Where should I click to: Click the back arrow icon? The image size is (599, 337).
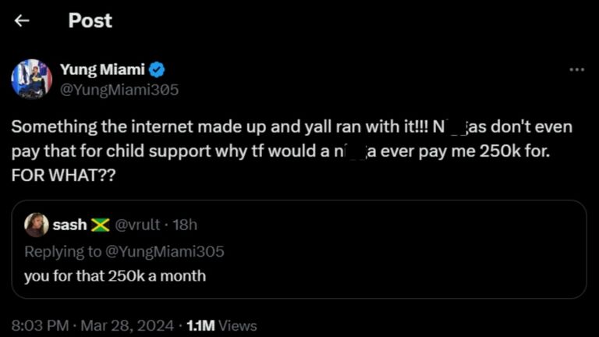[x=22, y=21]
